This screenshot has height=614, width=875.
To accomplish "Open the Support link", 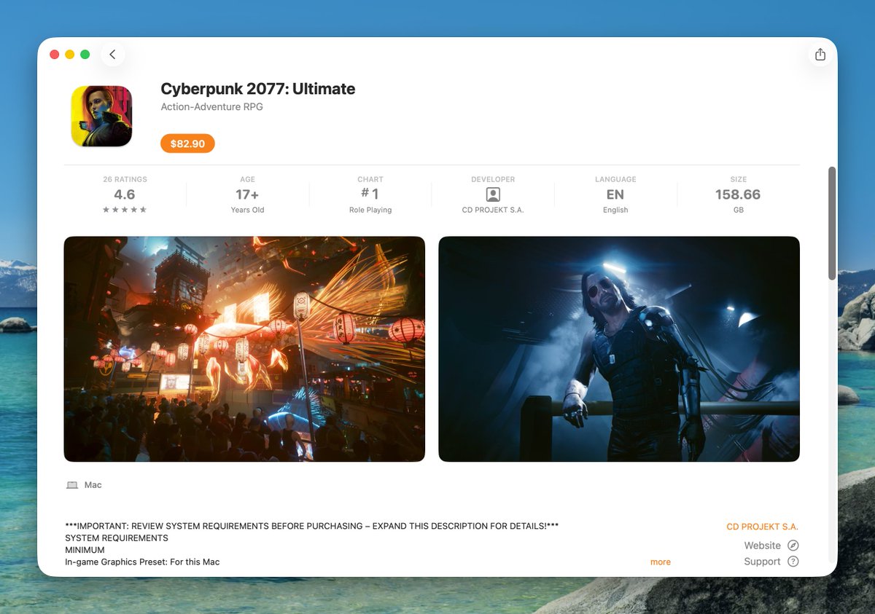I will click(762, 562).
